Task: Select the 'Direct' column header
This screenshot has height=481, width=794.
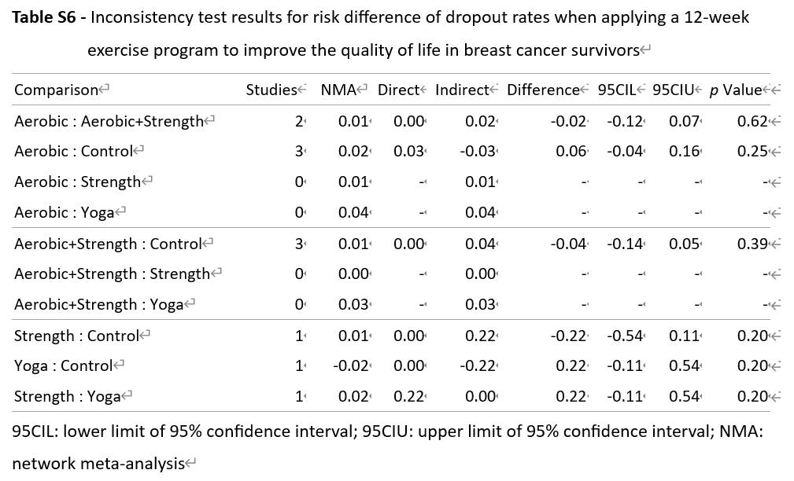Action: pyautogui.click(x=398, y=90)
